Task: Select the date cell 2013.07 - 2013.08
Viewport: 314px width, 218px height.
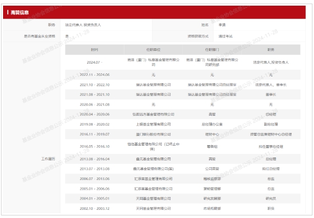Action: [x=95, y=169]
